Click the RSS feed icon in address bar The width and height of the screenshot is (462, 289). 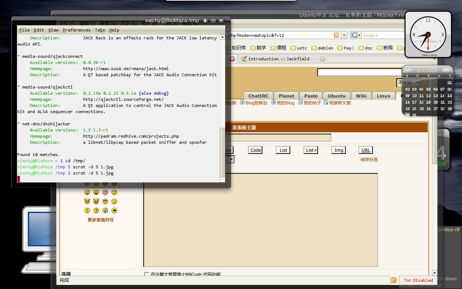click(336, 35)
